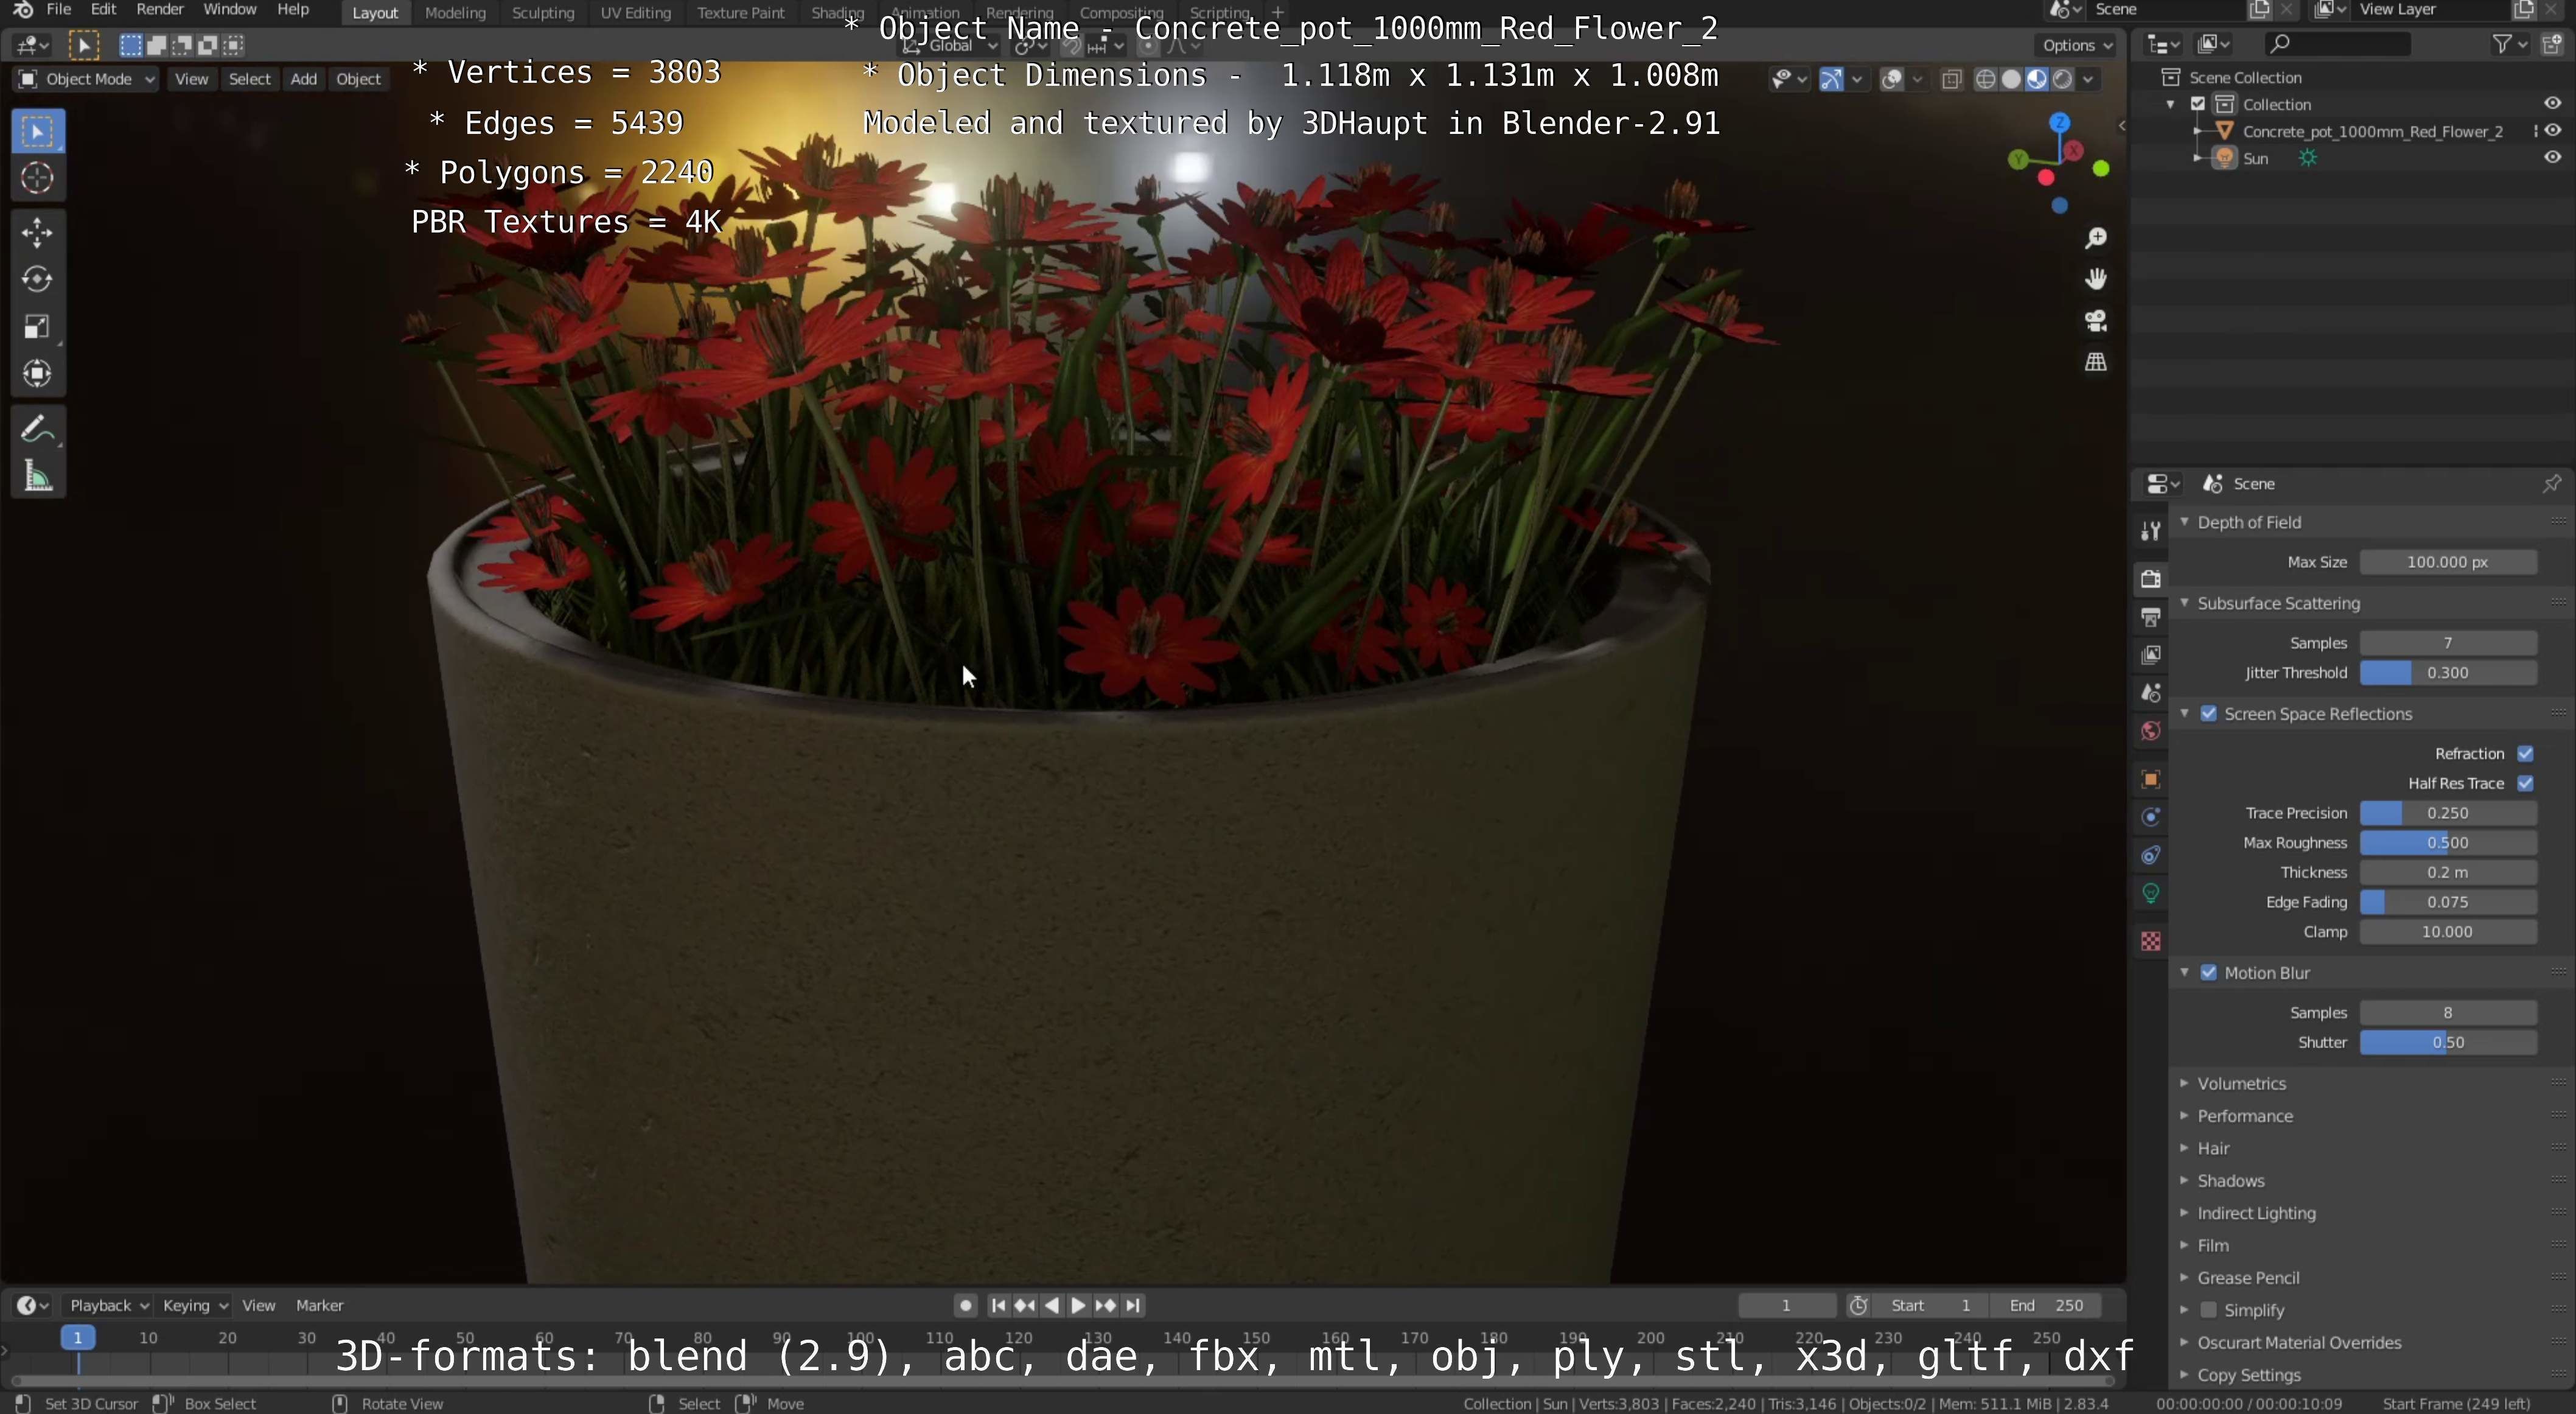Viewport: 2576px width, 1414px height.
Task: Click play animation button
Action: tap(1078, 1306)
